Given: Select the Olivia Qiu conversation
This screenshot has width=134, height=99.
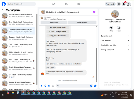Looking at the screenshot, I should pos(18,31).
